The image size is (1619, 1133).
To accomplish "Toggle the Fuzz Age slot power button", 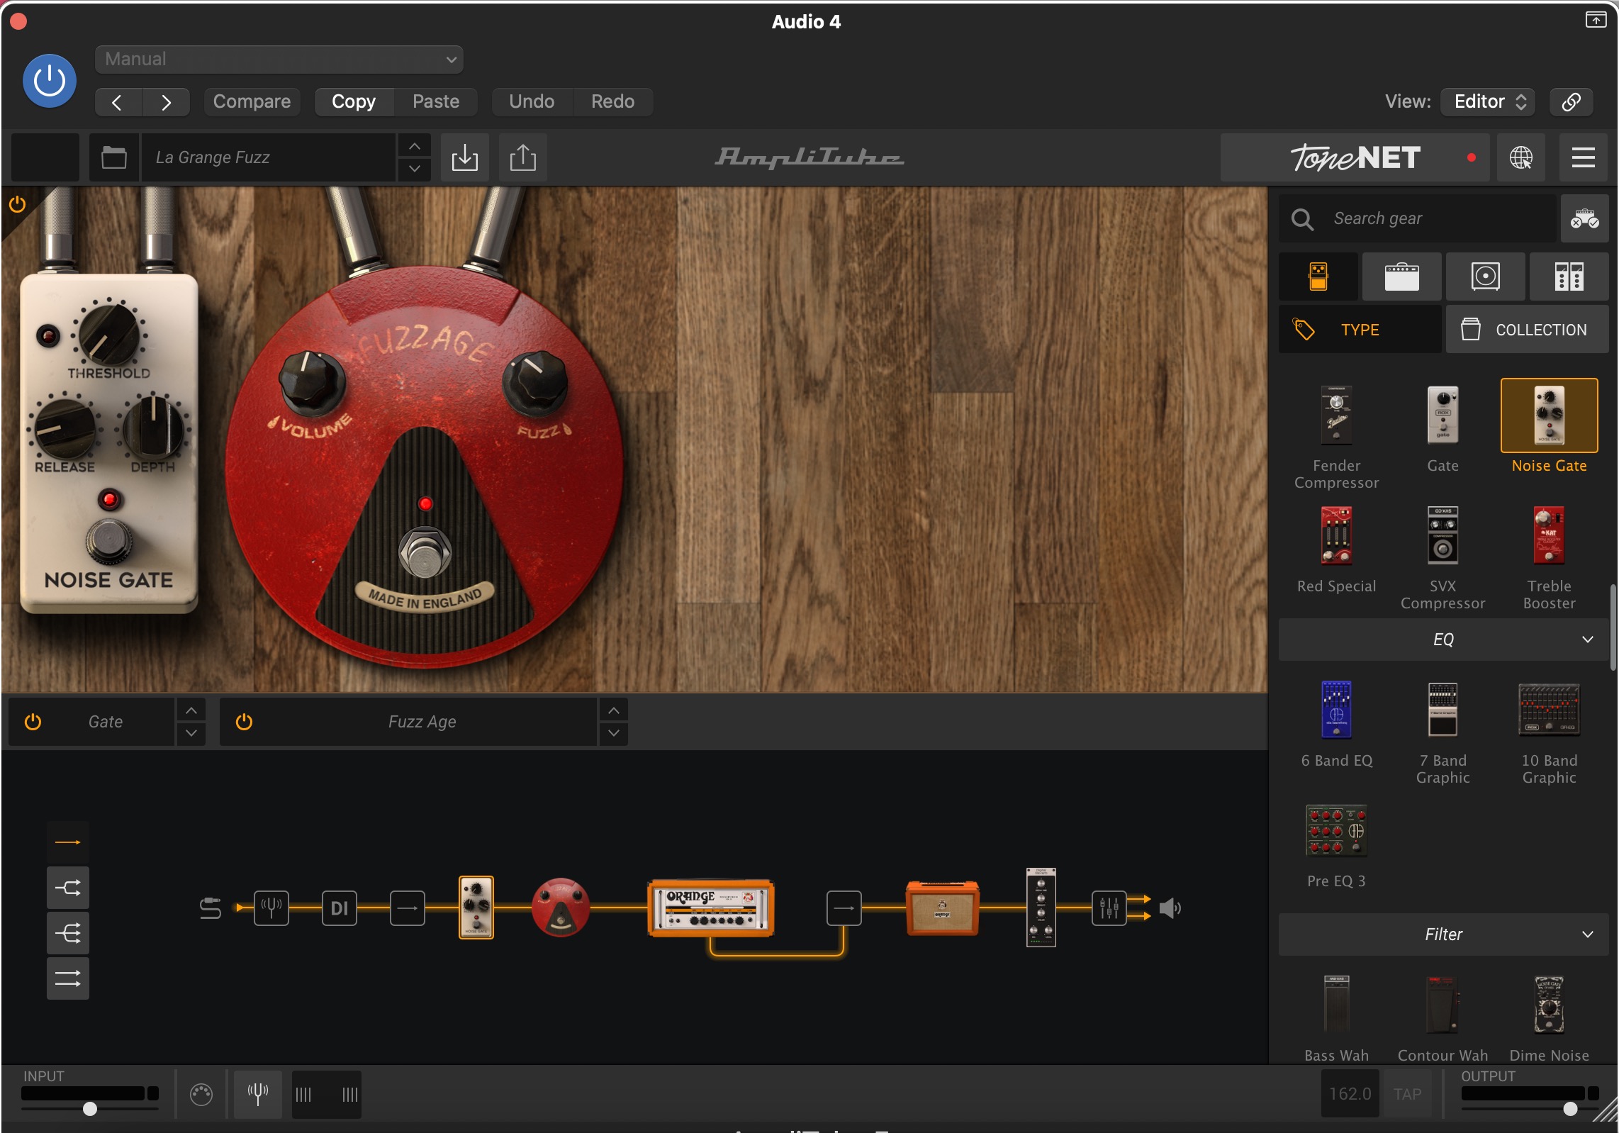I will point(244,722).
